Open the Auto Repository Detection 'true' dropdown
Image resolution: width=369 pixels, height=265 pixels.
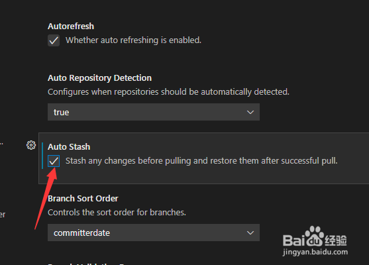point(154,112)
